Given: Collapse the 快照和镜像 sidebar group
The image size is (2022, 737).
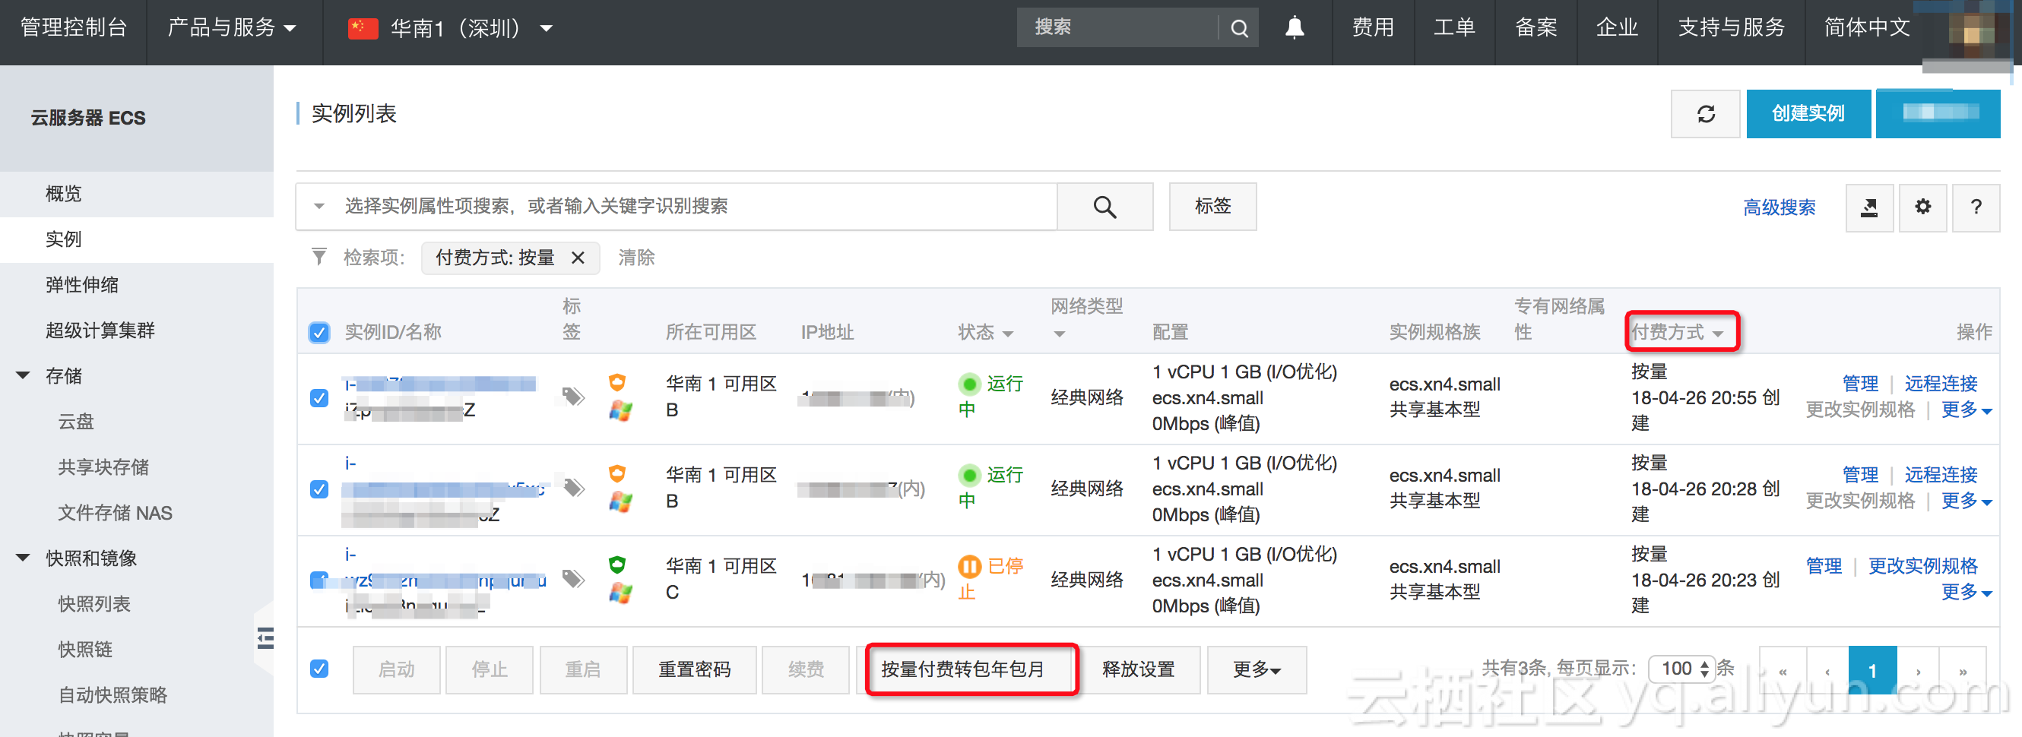Looking at the screenshot, I should coord(24,558).
